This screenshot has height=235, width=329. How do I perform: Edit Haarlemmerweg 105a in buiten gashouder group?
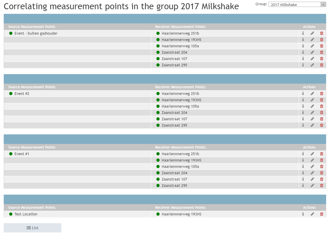[312, 46]
